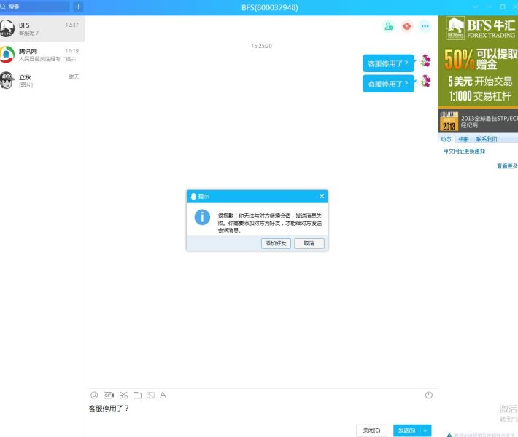Open message history clock icon
The width and height of the screenshot is (518, 437).
[429, 395]
